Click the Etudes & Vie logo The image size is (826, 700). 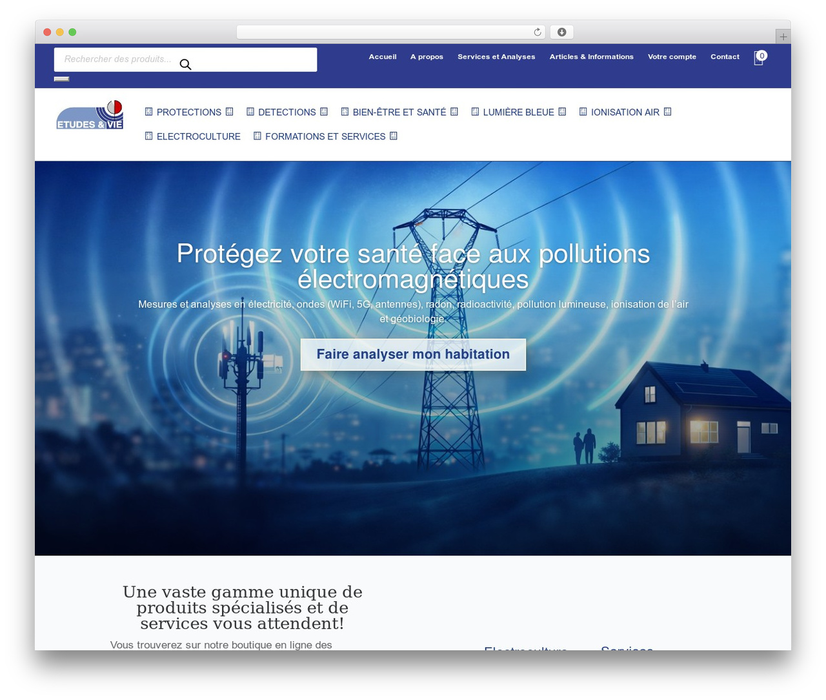pyautogui.click(x=90, y=114)
